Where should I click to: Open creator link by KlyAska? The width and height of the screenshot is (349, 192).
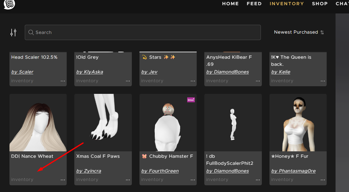pyautogui.click(x=90, y=72)
